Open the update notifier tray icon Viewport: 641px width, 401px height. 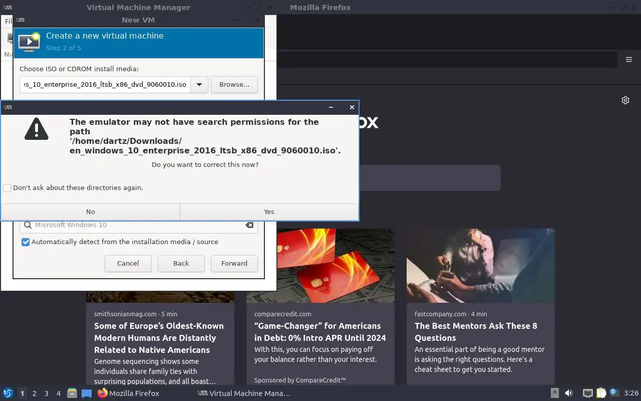click(x=614, y=393)
